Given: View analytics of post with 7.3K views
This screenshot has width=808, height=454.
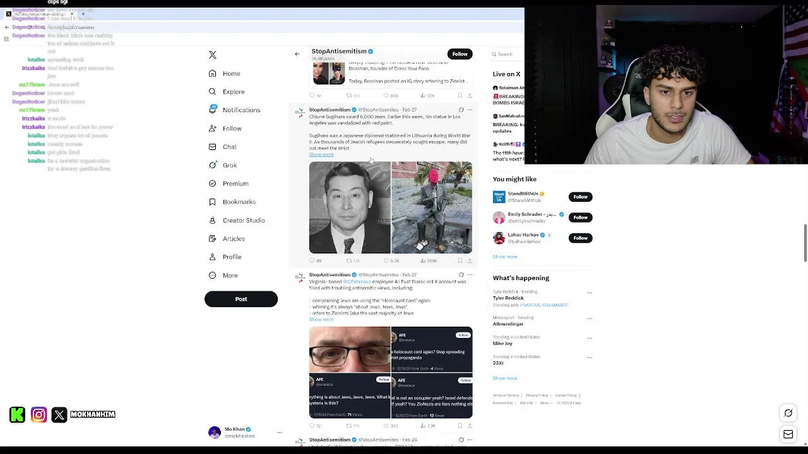Looking at the screenshot, I should (x=427, y=426).
